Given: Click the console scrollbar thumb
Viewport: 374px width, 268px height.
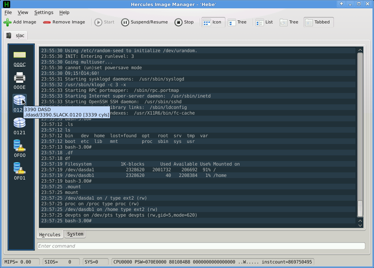Looking at the screenshot, I should [360, 209].
